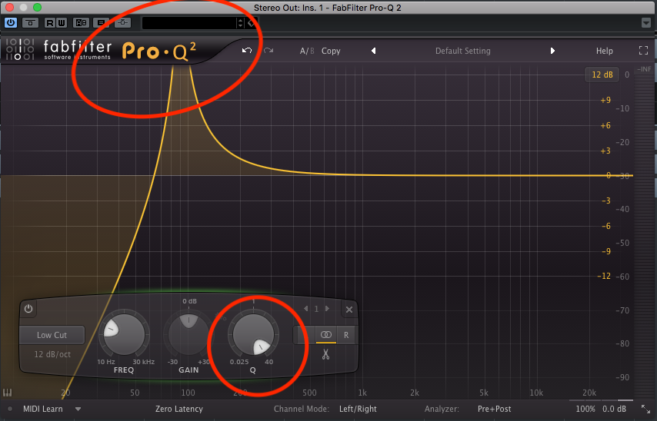Click the interface resize corner icon
Image resolution: width=657 pixels, height=421 pixels.
click(646, 409)
